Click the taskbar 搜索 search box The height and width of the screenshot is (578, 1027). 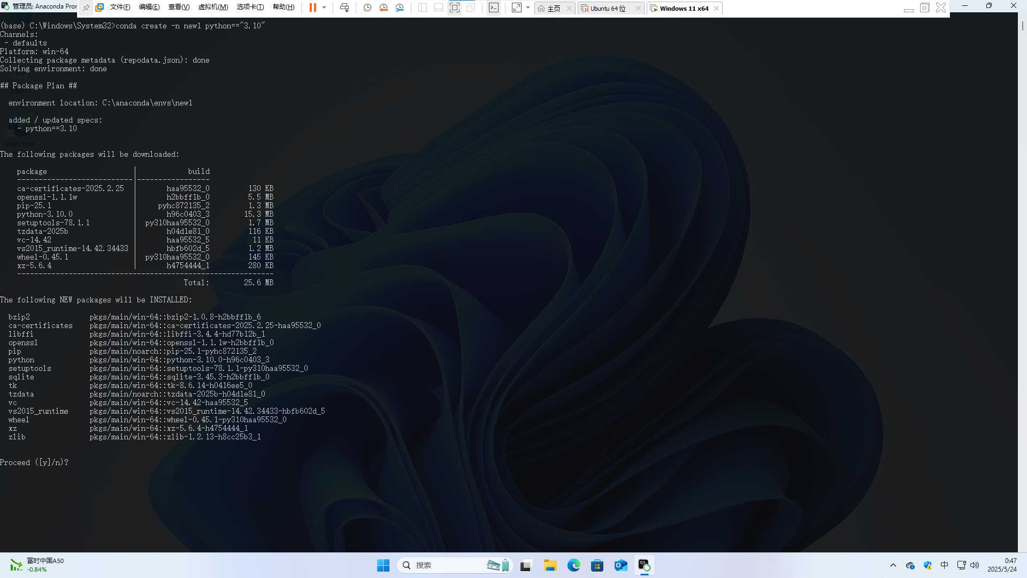tap(455, 565)
